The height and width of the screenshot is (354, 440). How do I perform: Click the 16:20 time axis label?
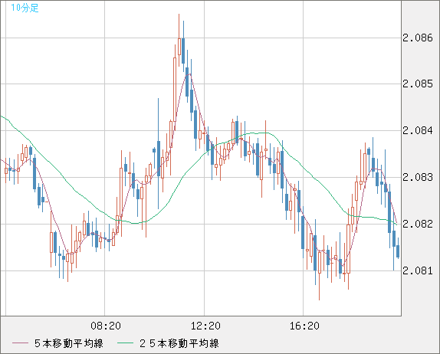304,326
